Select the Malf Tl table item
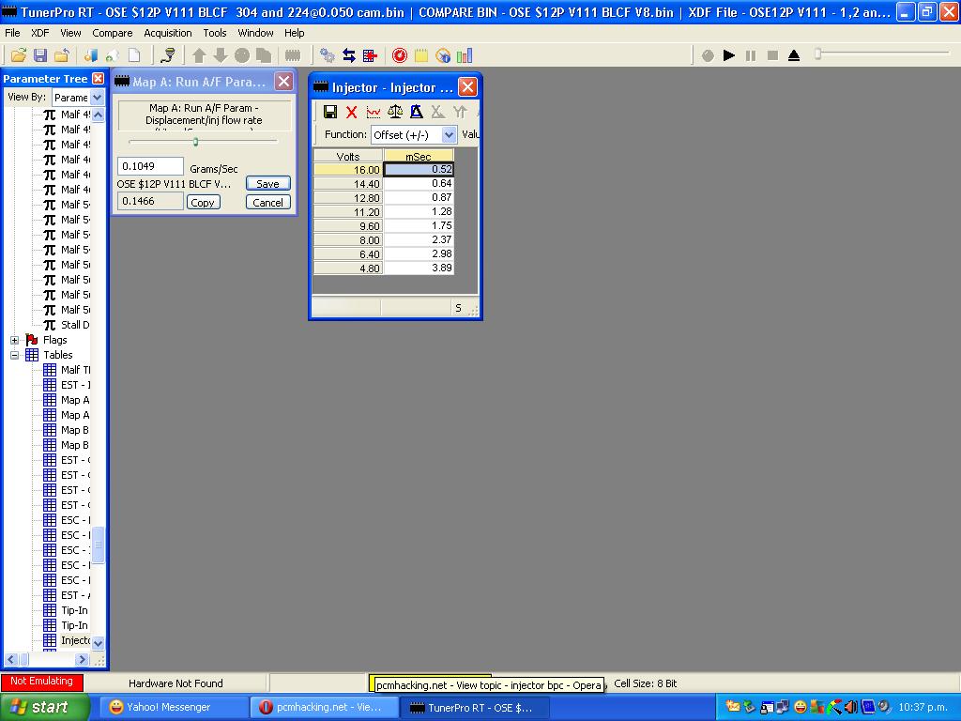 click(67, 370)
